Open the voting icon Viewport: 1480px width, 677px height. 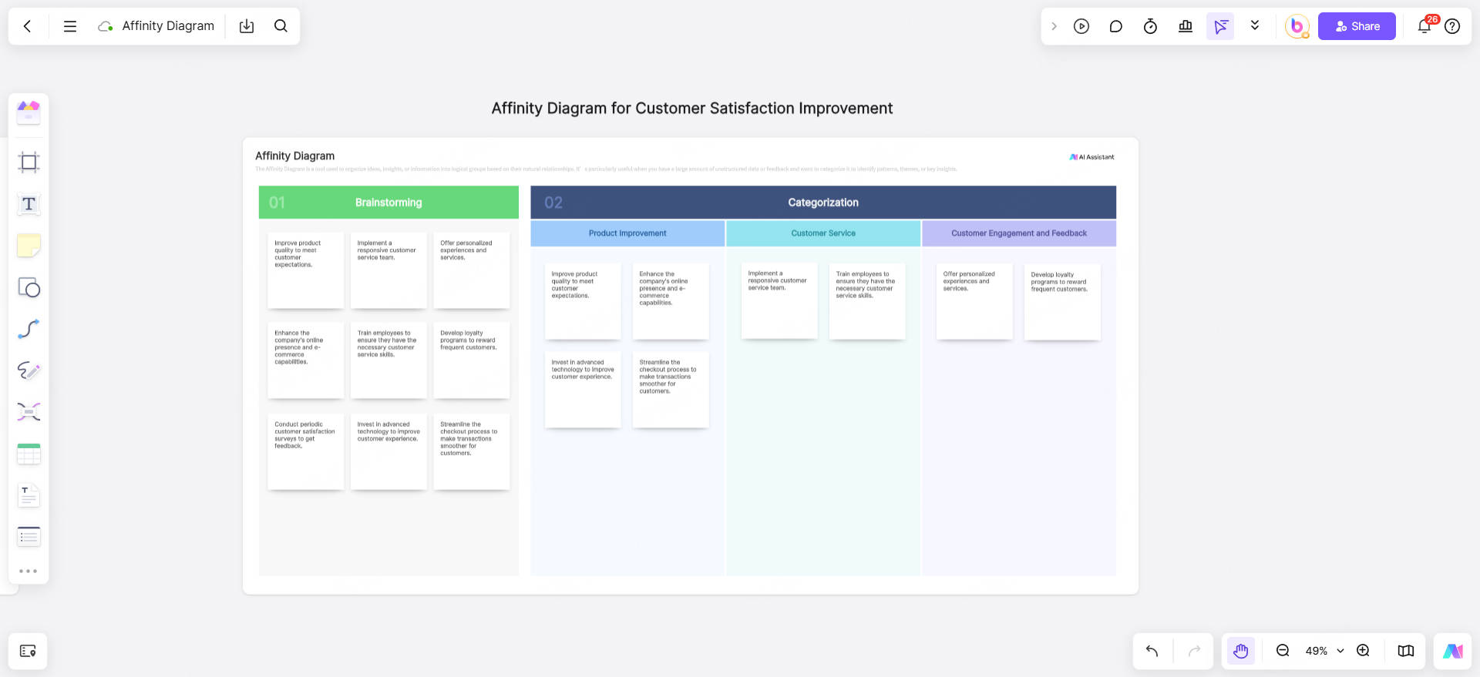1186,26
